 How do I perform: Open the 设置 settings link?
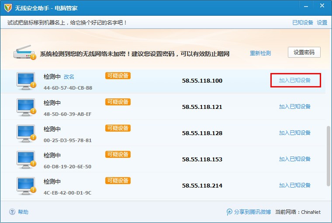(x=322, y=22)
